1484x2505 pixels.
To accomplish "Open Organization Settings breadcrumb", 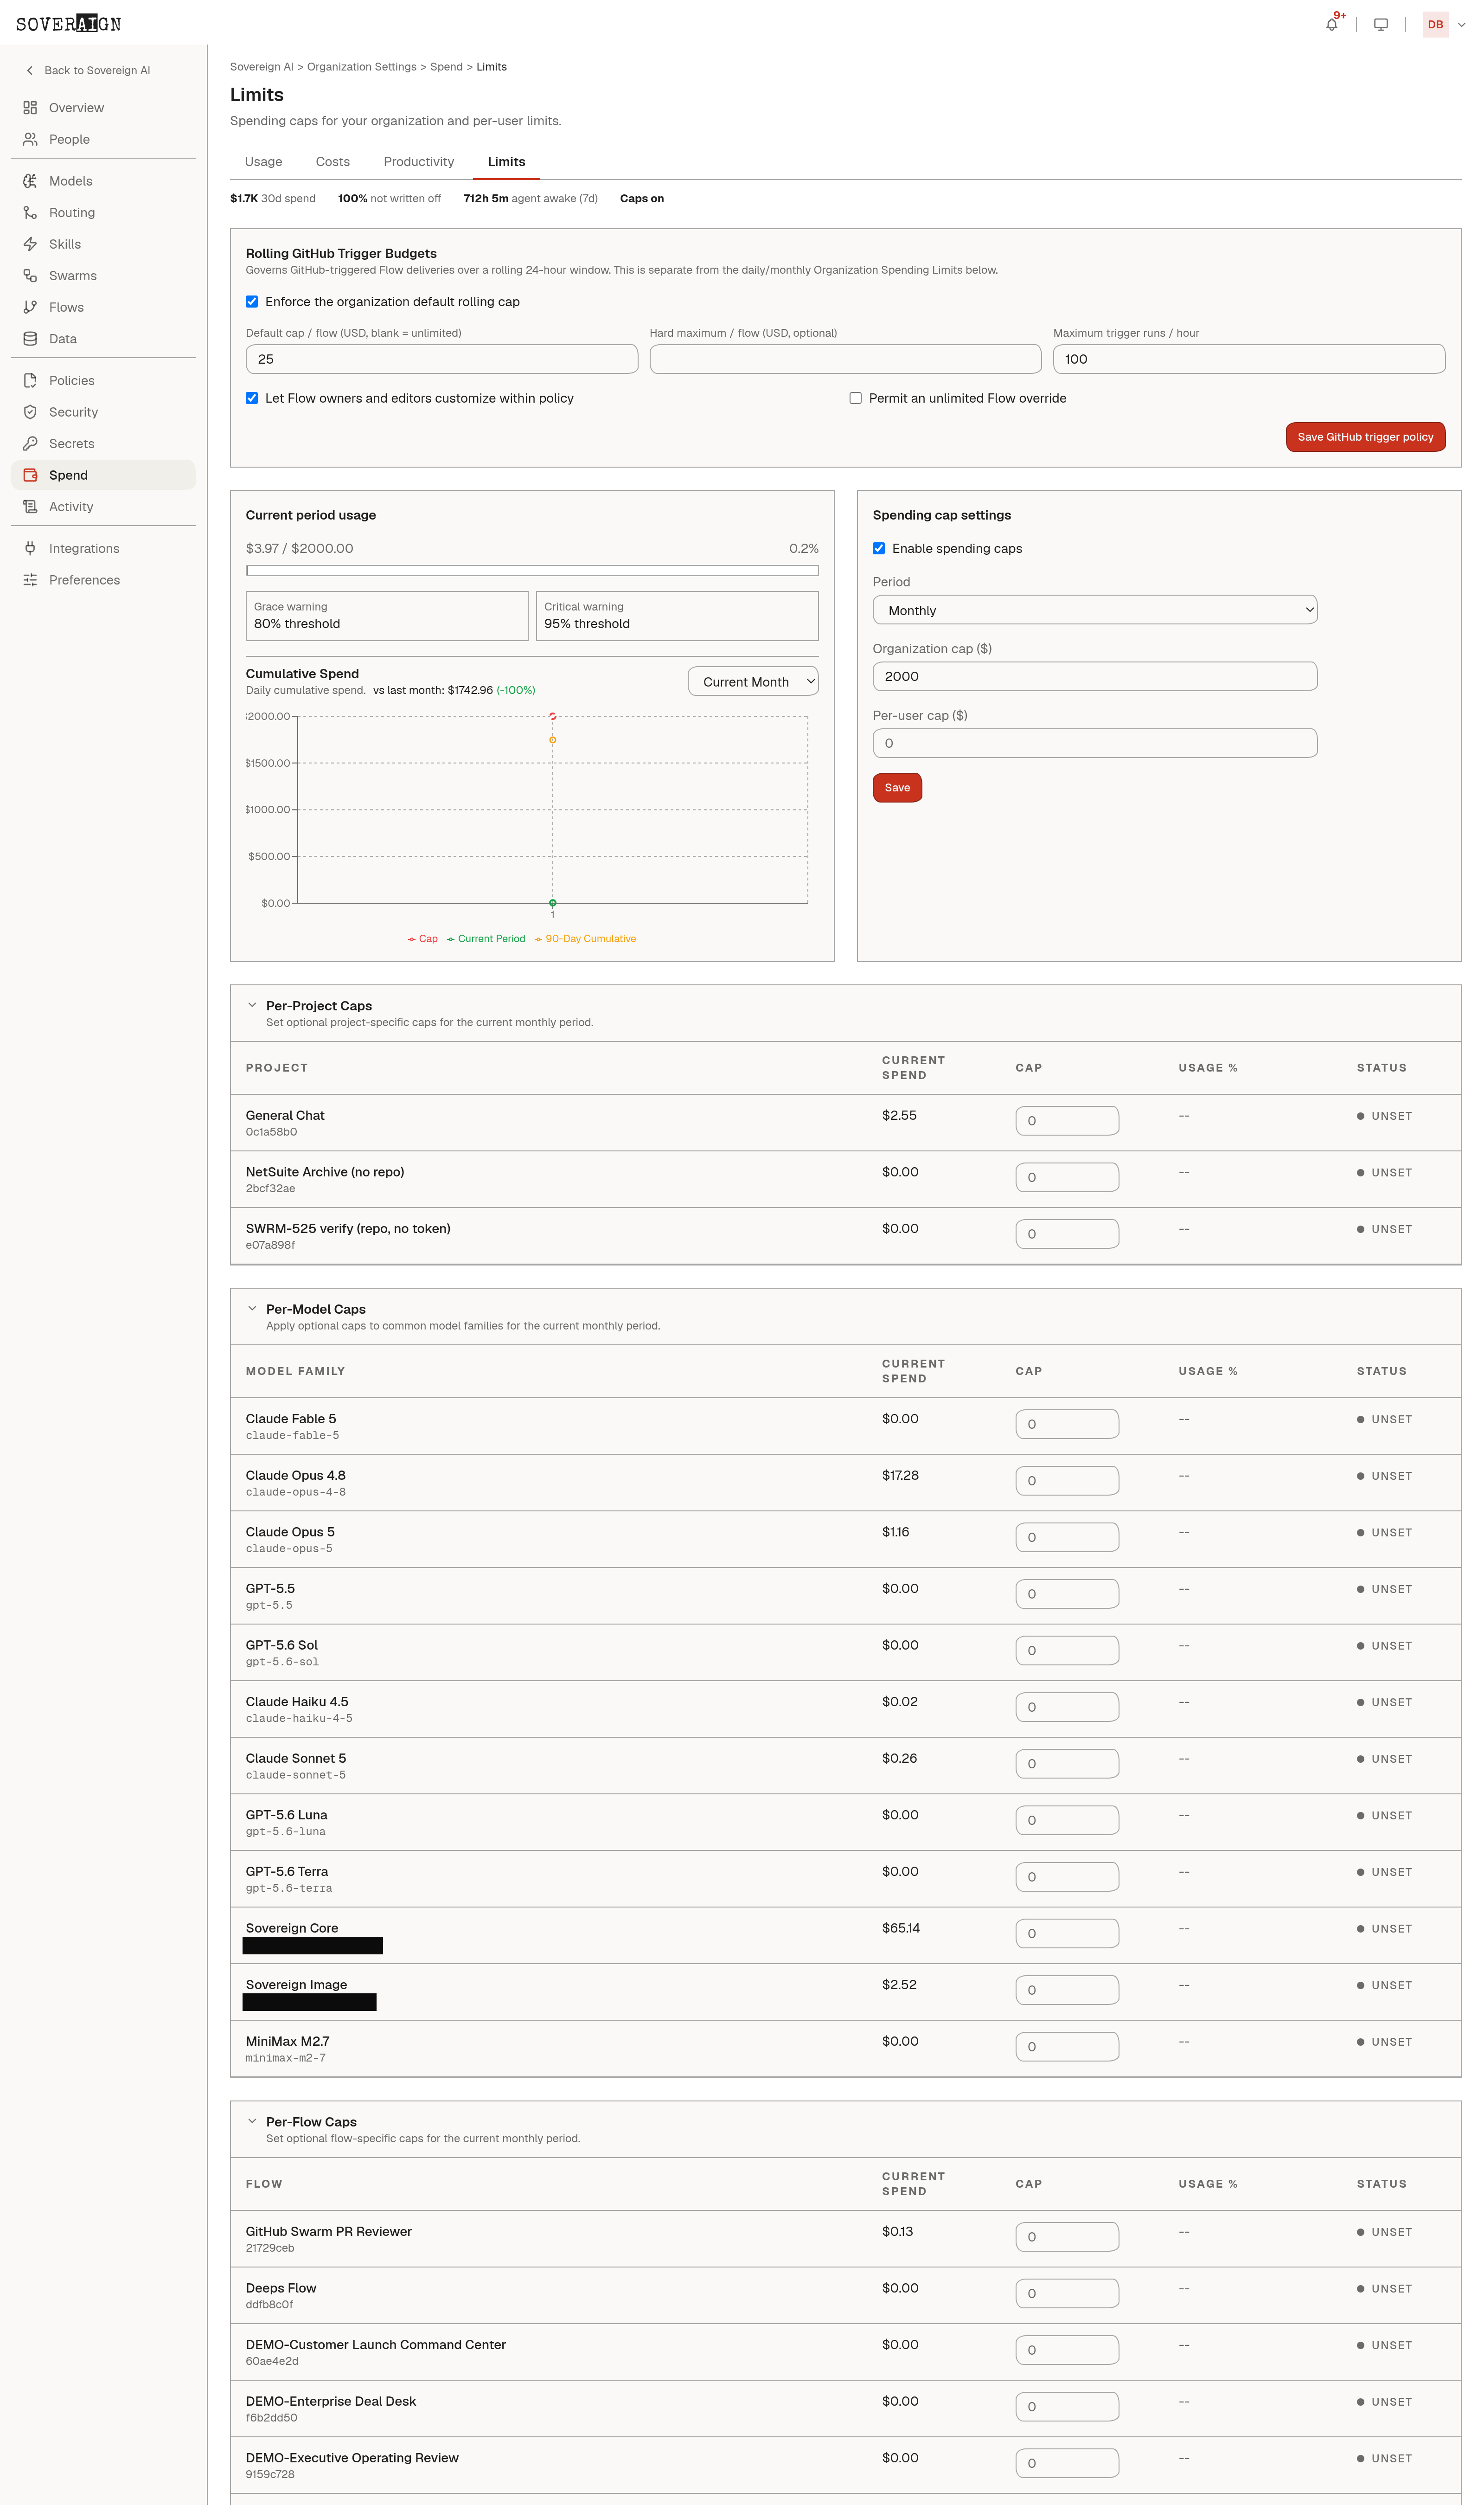I will [362, 67].
